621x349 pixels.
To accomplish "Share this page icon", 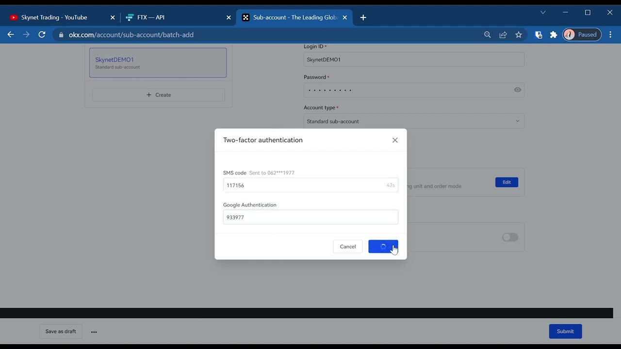I will click(503, 35).
